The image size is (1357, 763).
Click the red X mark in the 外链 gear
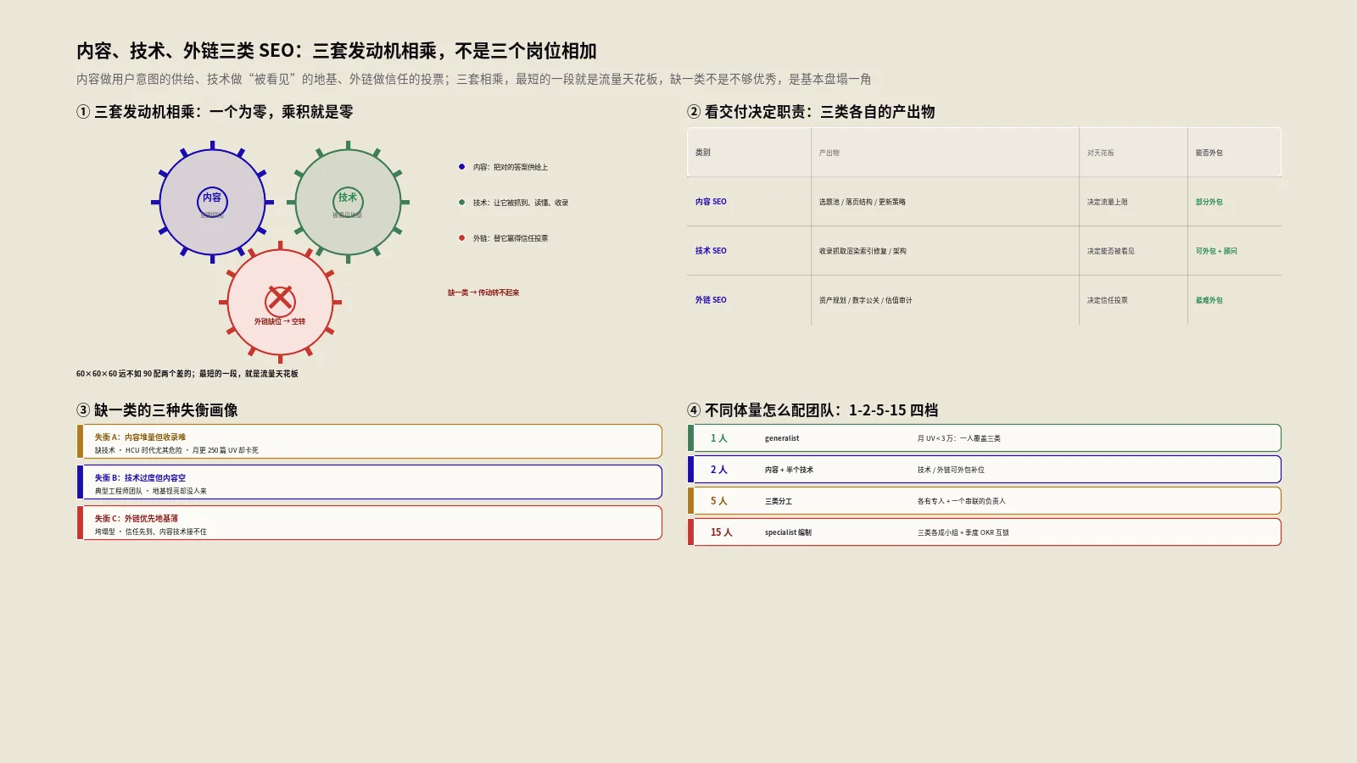click(x=280, y=299)
